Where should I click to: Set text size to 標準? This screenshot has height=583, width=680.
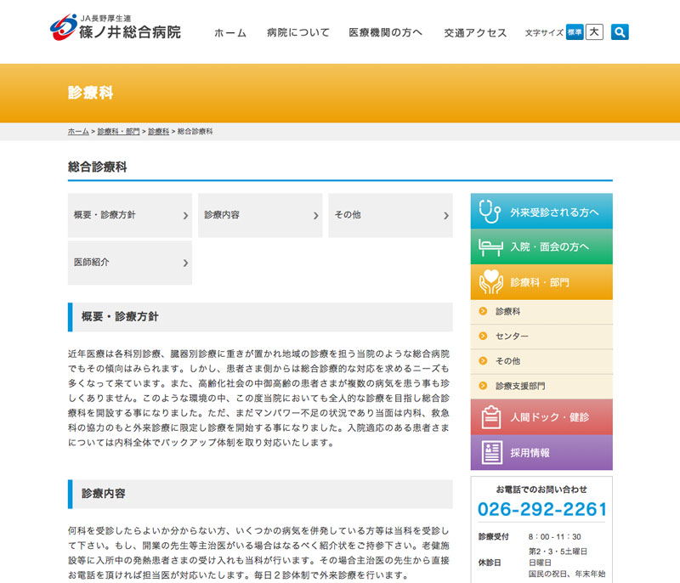[575, 32]
